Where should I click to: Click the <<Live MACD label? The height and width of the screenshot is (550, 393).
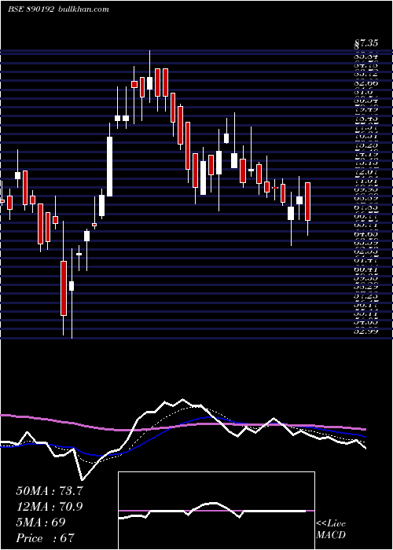(331, 530)
